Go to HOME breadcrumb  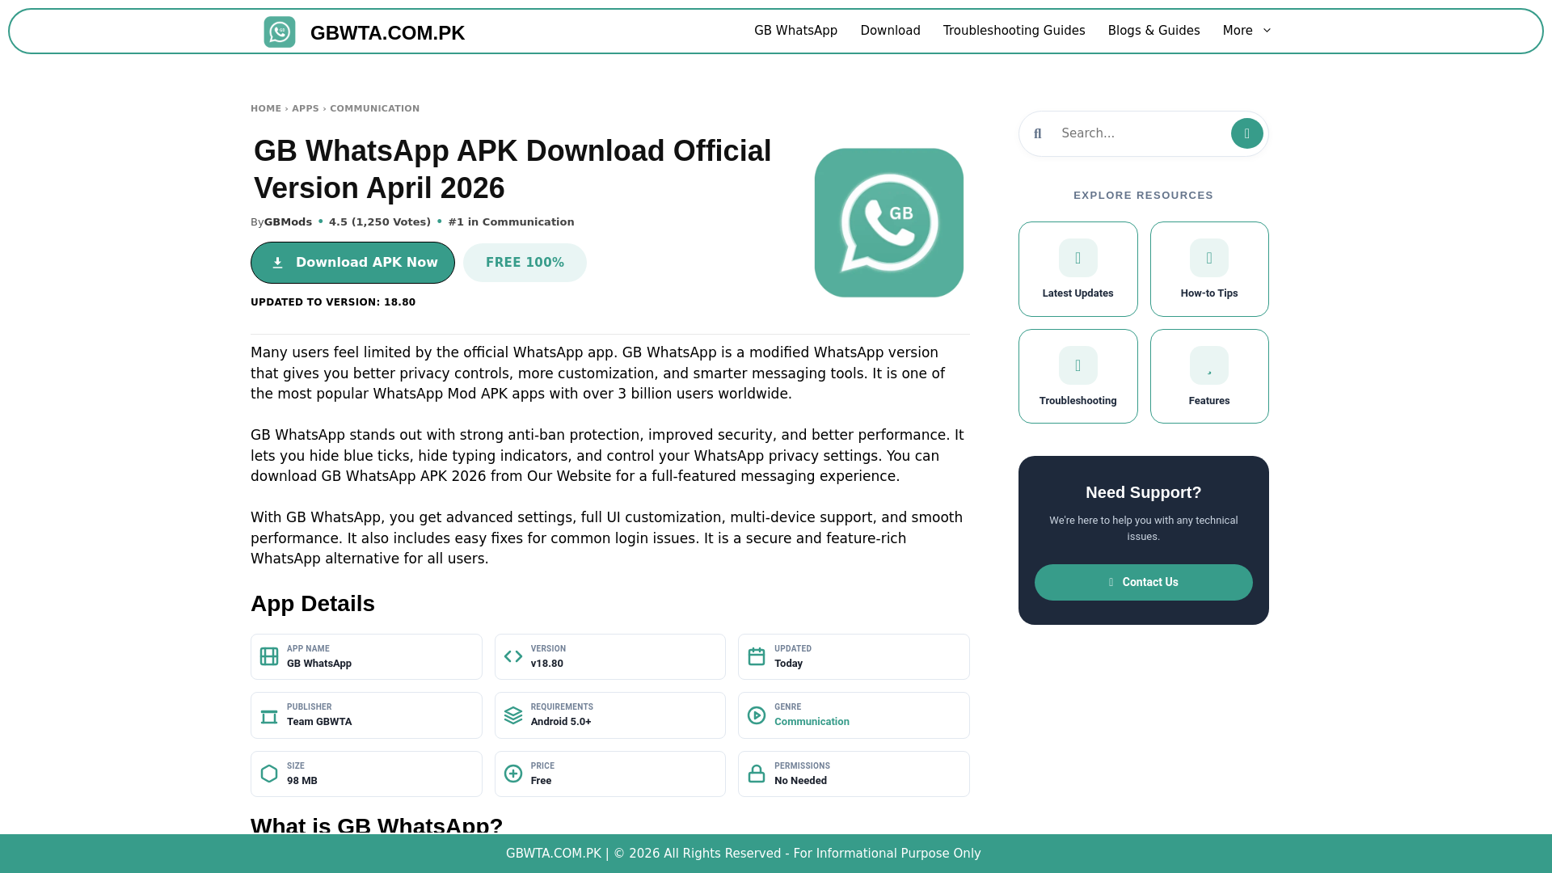click(x=266, y=108)
